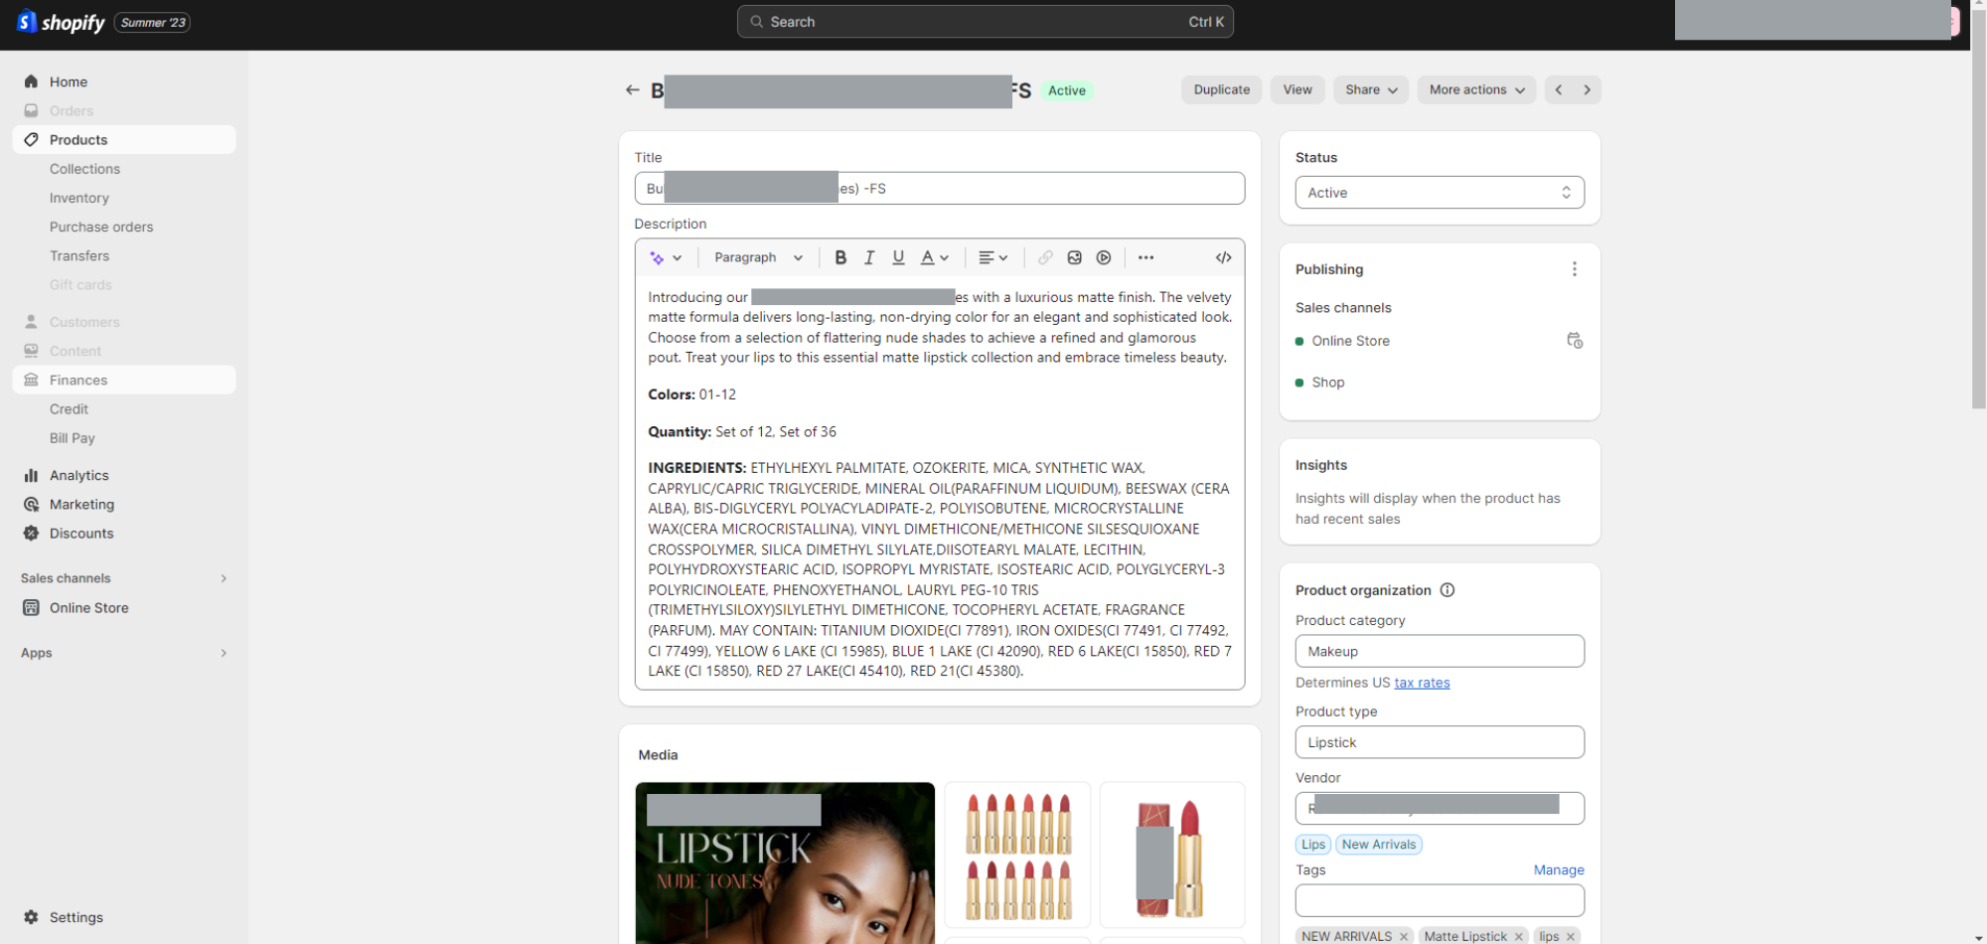Select Products in the sidebar
Screen dimensions: 1987x944
[124, 140]
